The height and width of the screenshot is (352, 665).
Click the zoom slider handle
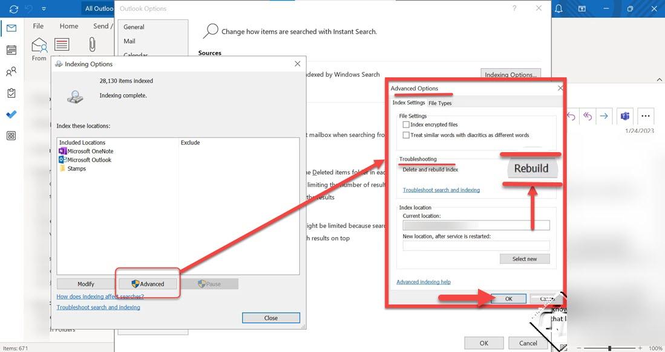tap(609, 348)
